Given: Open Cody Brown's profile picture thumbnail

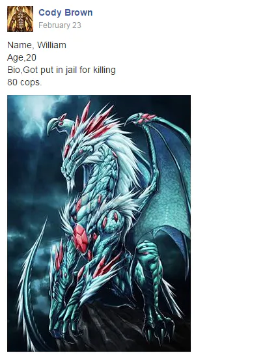Looking at the screenshot, I should click(20, 19).
